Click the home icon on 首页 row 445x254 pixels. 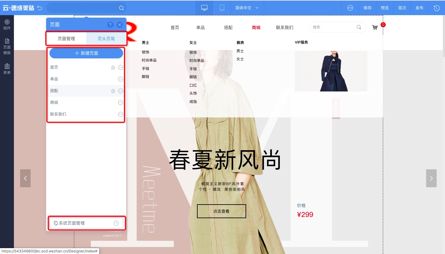(x=113, y=67)
